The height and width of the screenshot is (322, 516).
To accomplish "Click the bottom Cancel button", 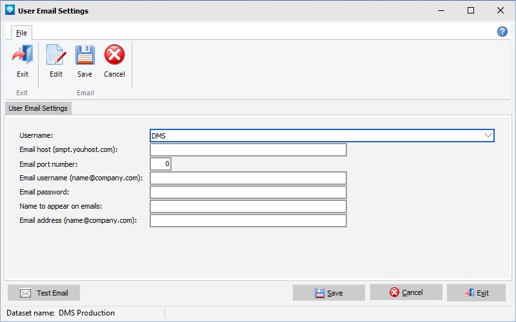I will tap(406, 292).
